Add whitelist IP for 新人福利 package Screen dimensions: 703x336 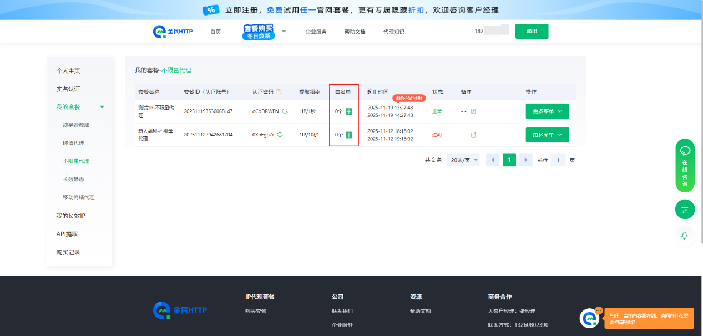(349, 135)
